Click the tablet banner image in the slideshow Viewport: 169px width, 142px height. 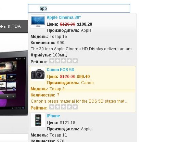pos(14,83)
